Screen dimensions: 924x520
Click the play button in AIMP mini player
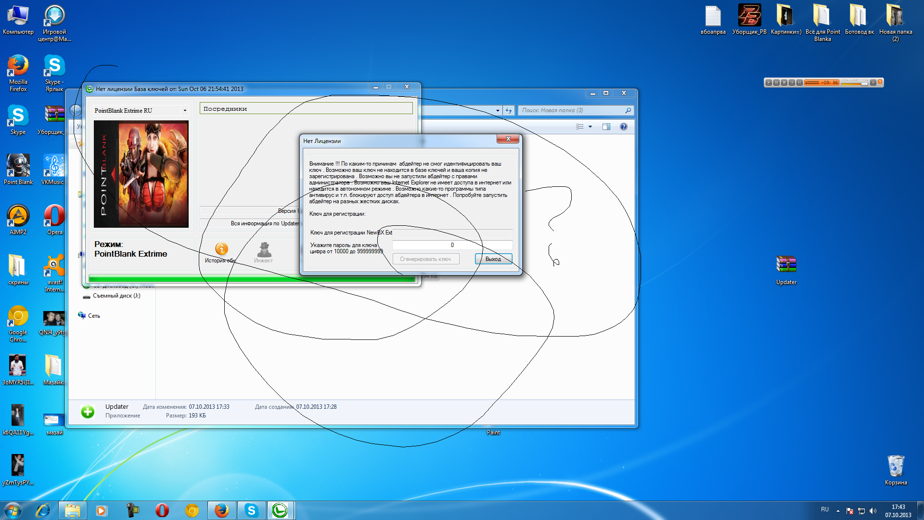click(x=769, y=83)
